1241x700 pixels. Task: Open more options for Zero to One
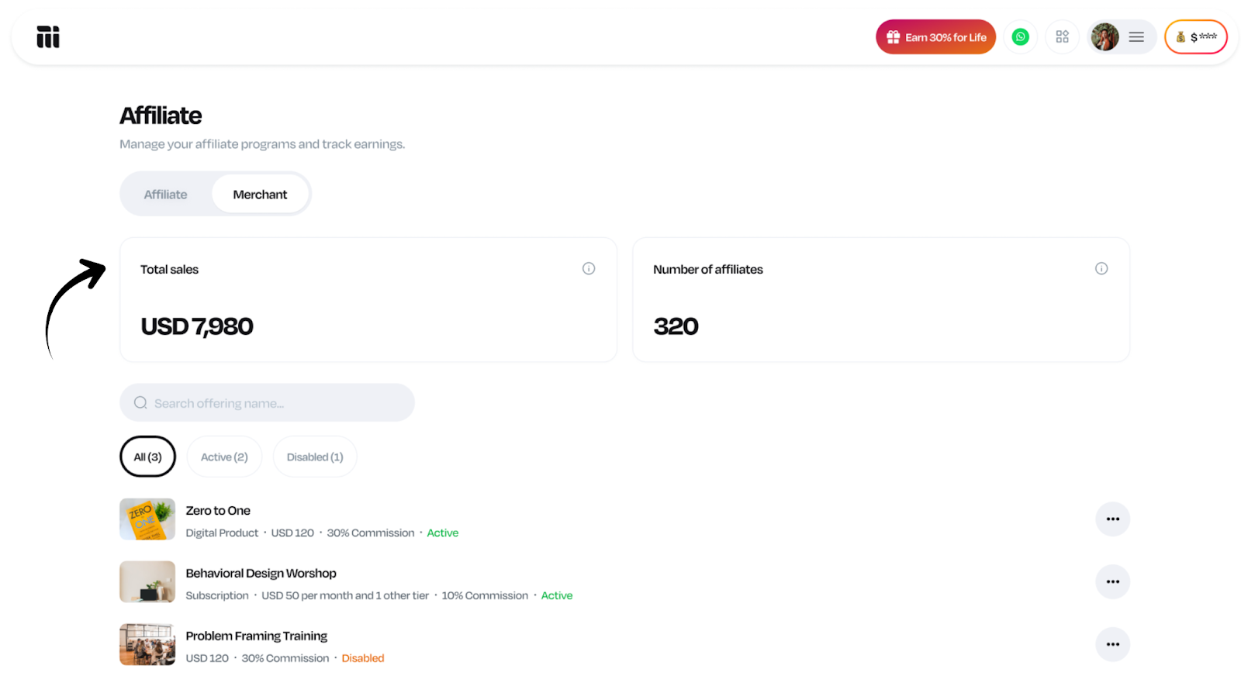[x=1112, y=519]
